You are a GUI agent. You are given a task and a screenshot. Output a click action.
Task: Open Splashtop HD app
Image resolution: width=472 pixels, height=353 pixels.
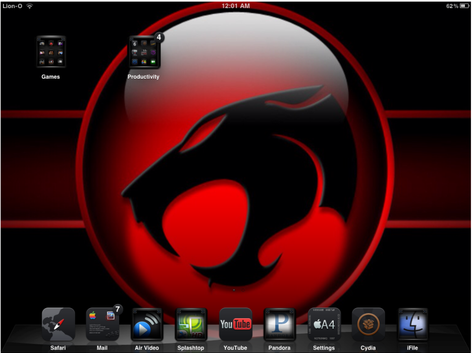(191, 324)
